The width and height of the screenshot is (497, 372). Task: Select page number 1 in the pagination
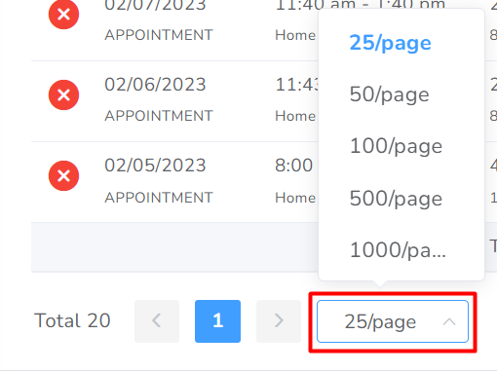pos(217,321)
